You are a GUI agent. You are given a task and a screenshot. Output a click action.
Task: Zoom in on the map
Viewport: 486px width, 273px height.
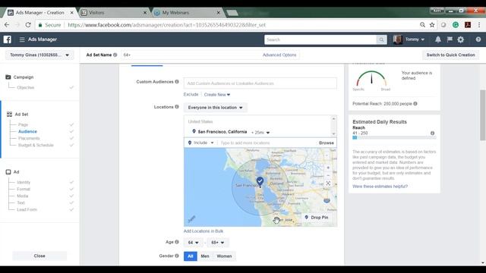(x=328, y=168)
